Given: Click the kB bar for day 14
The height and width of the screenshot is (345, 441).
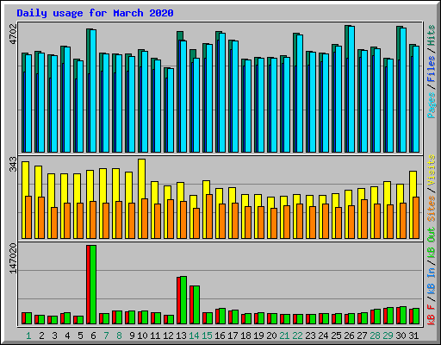Looking at the screenshot, I should pos(195,305).
